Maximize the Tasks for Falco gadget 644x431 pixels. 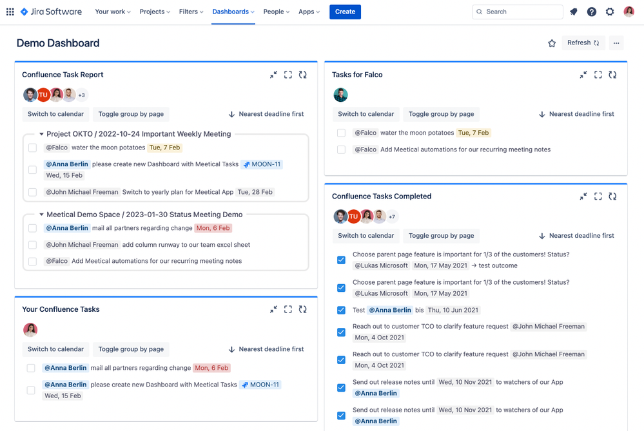598,75
